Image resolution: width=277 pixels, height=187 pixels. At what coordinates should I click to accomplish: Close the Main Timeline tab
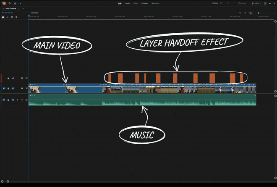(x=3, y=8)
